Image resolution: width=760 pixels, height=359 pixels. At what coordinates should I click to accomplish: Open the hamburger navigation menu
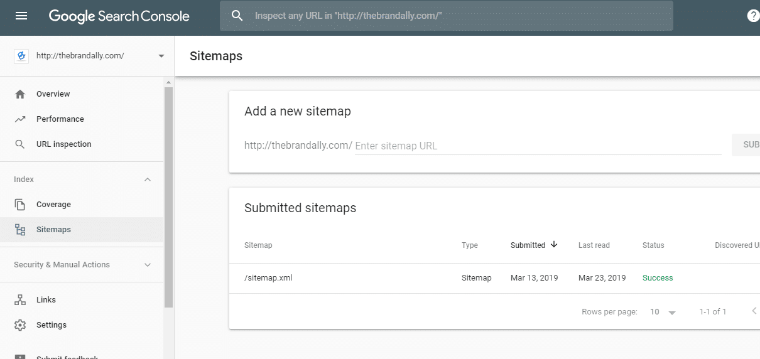[x=21, y=16]
